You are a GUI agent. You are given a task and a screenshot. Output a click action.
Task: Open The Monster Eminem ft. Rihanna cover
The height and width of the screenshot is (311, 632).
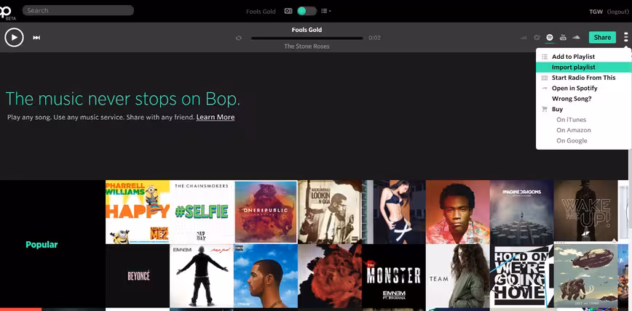coord(394,276)
